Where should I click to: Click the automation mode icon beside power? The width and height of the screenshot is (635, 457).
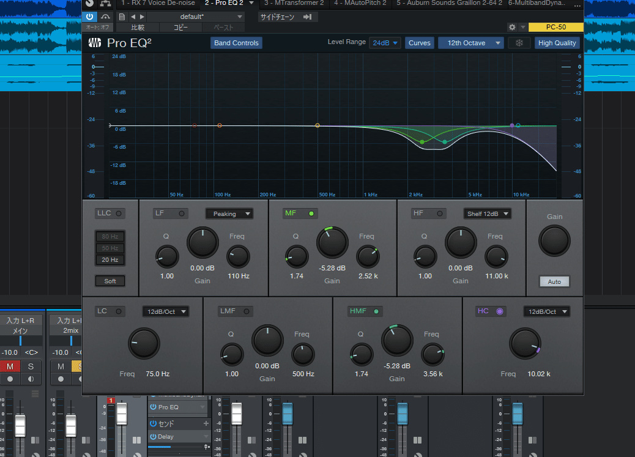pyautogui.click(x=105, y=17)
